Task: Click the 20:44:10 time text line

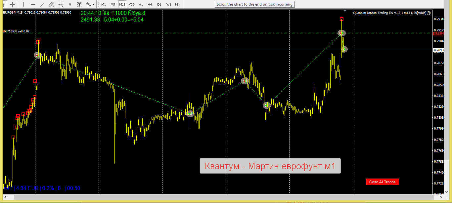Action: [x=113, y=13]
